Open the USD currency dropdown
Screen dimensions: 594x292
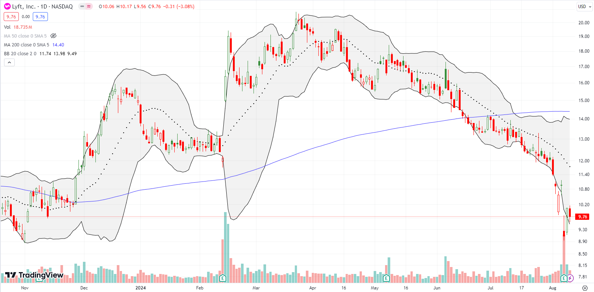point(584,6)
